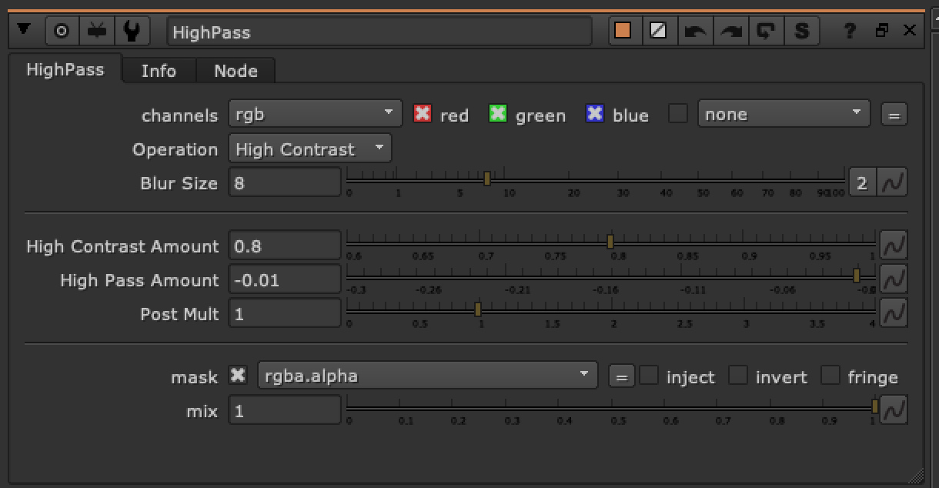Click the 2 button next to Blur Size slider
The image size is (939, 488).
point(862,182)
